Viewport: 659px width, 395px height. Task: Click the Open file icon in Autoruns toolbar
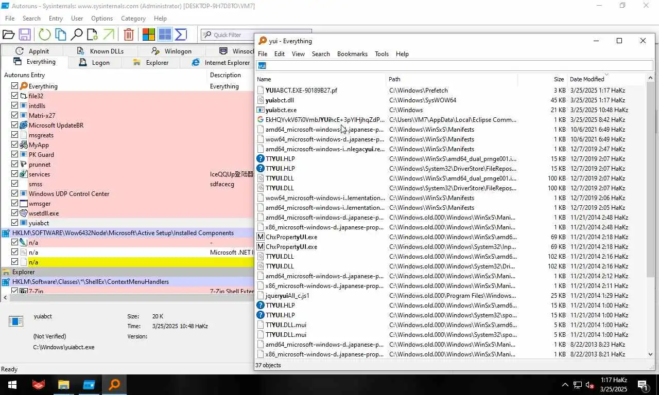click(x=8, y=34)
